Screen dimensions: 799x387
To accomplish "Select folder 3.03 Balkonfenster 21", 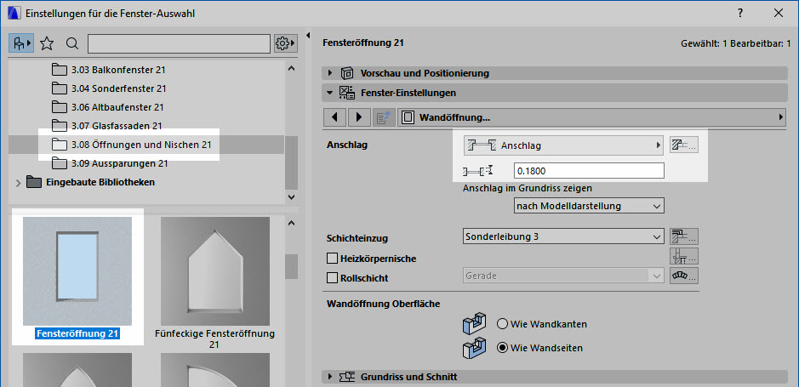I will pos(109,70).
